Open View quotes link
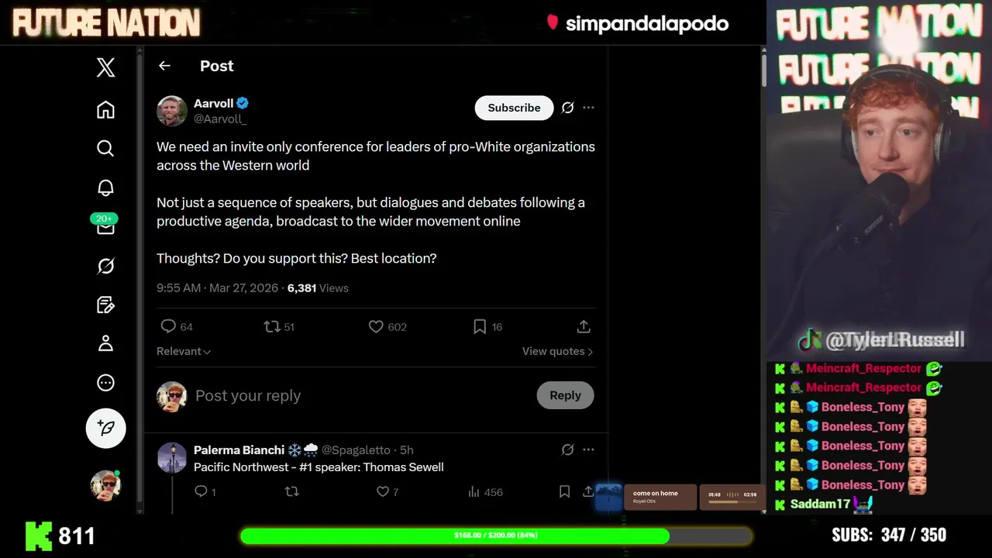This screenshot has height=558, width=992. pyautogui.click(x=557, y=351)
